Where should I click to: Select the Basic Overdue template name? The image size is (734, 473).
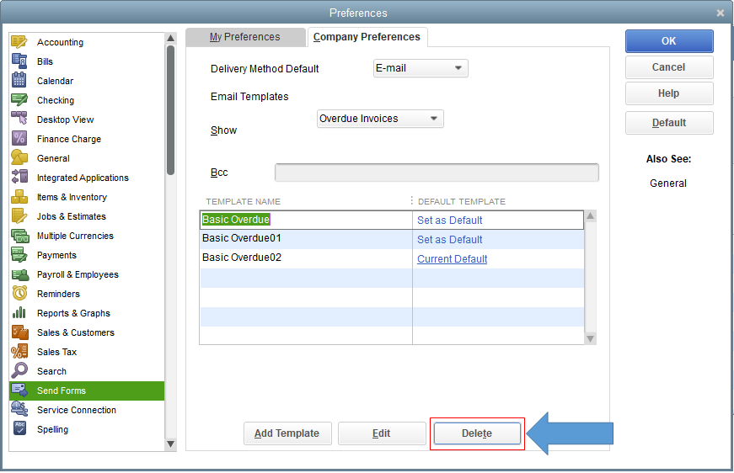coord(236,220)
